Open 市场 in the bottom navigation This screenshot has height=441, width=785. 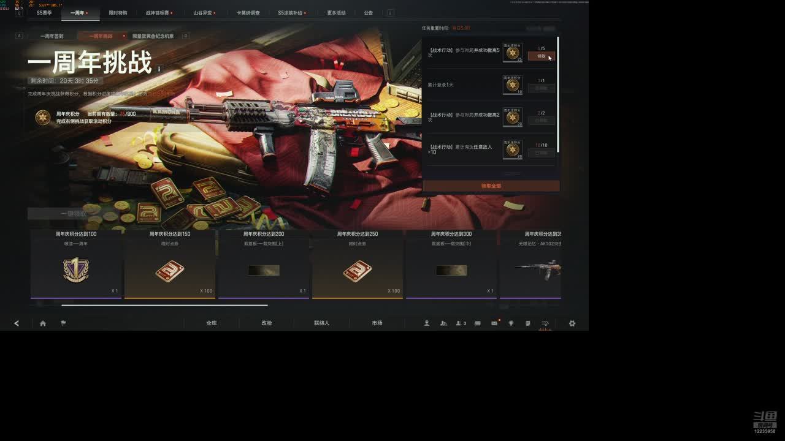377,323
